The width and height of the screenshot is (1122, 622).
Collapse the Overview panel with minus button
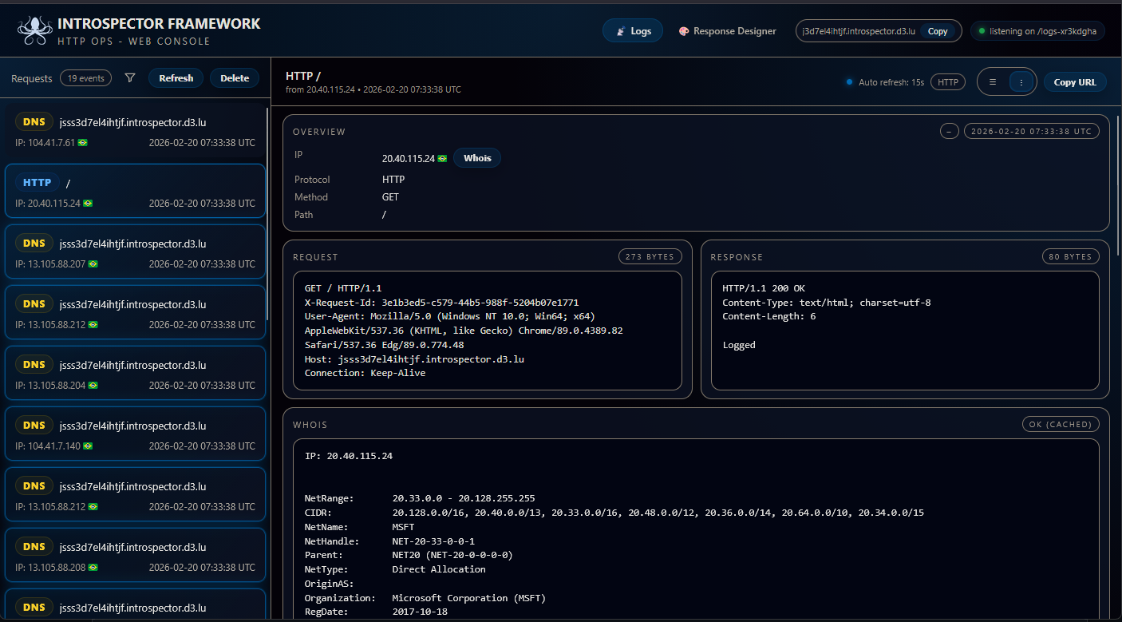click(949, 131)
